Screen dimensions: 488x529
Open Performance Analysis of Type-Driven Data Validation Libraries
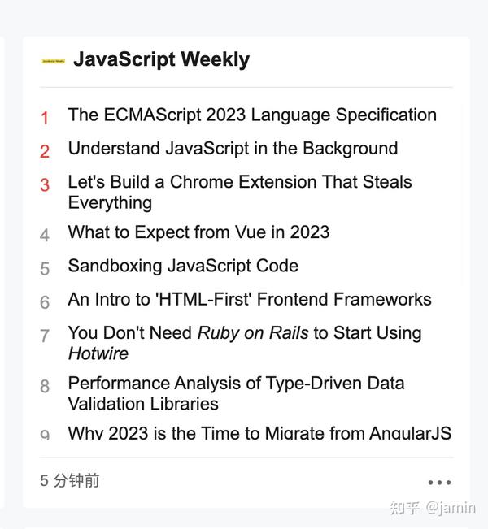coord(236,394)
